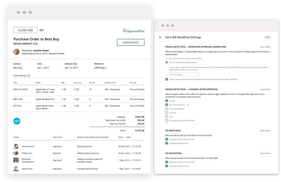Click Nettie Barnes's avatar photo
Screen dimensions: 281x182
(x=16, y=146)
